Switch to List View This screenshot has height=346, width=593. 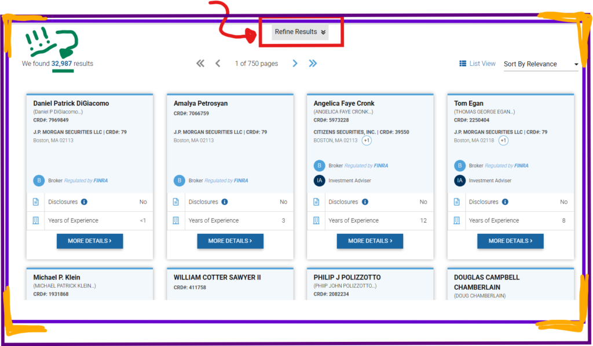click(x=477, y=64)
